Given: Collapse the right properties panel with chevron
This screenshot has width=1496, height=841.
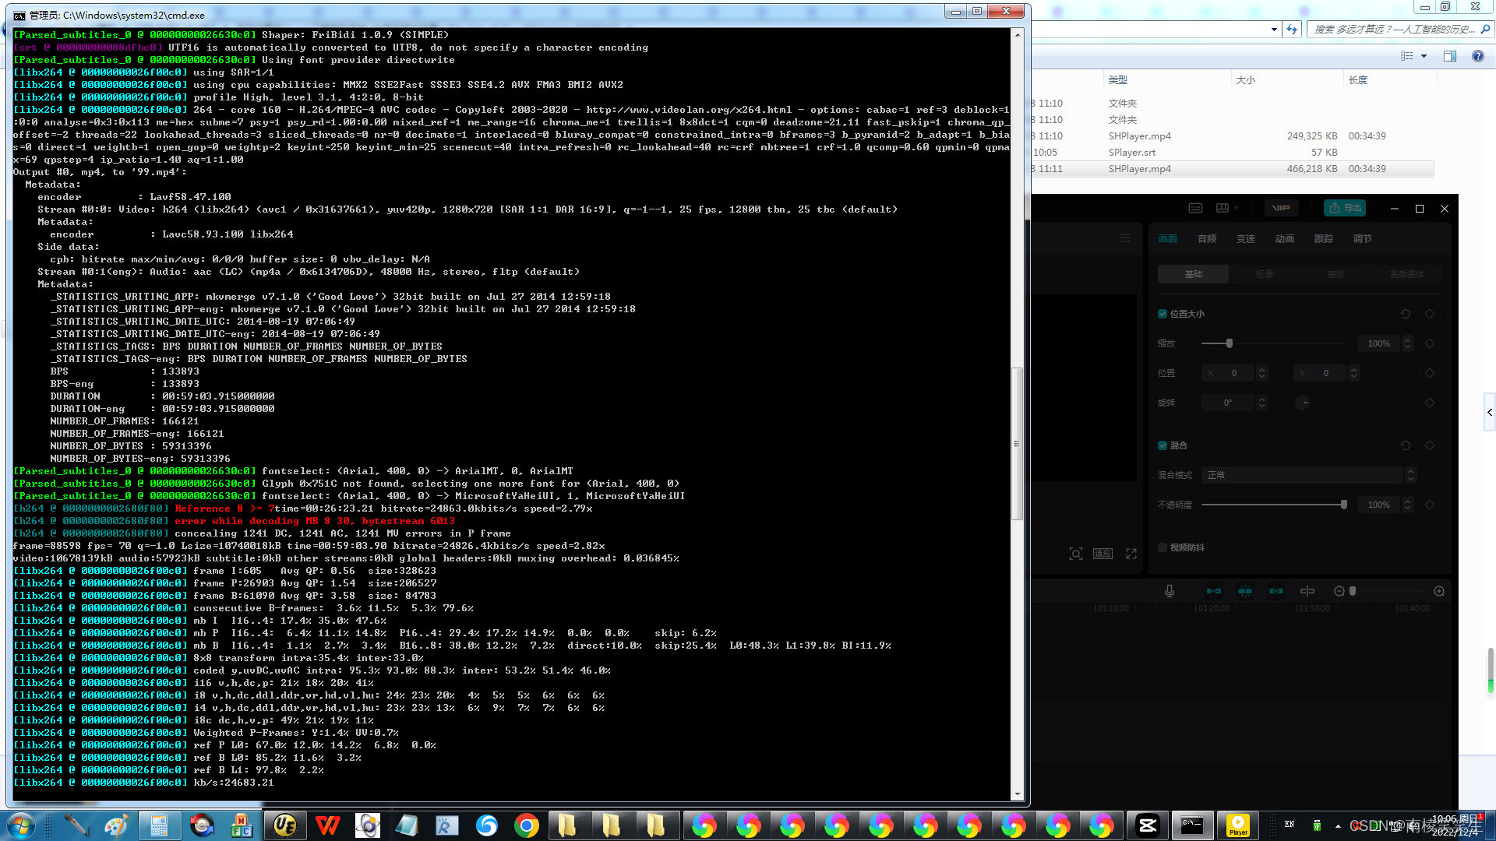Looking at the screenshot, I should [1491, 413].
